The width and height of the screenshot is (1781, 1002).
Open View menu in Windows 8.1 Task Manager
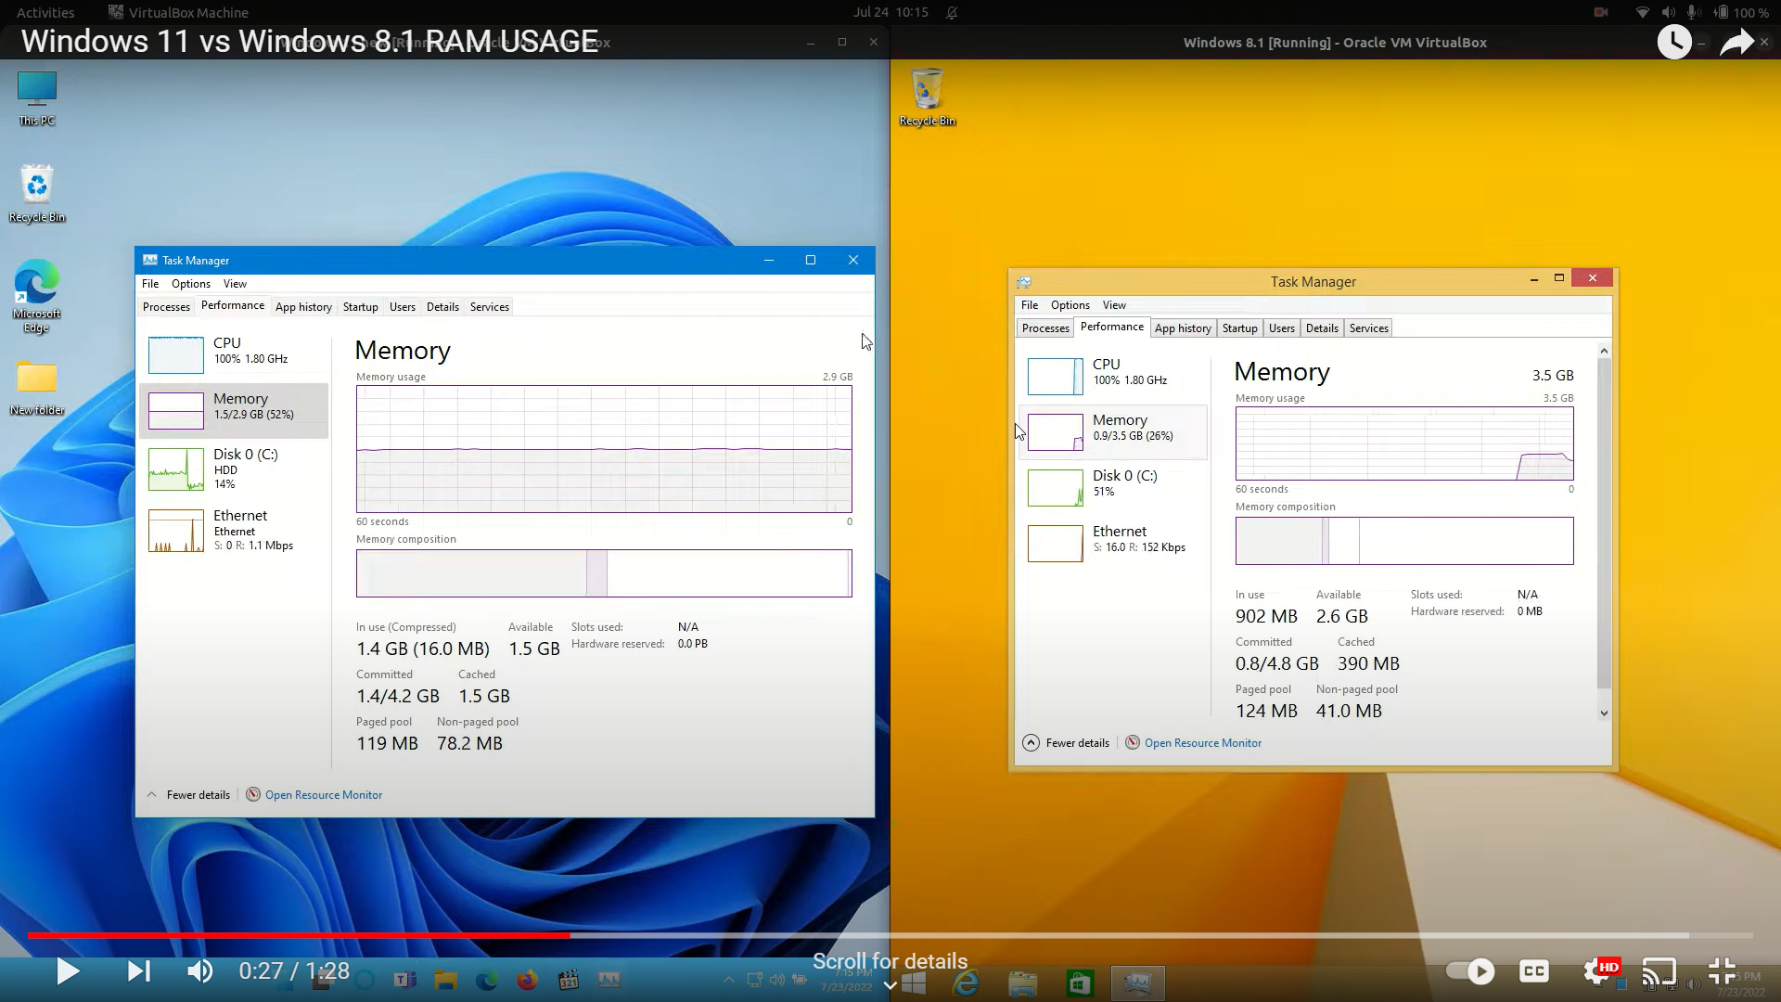point(1114,305)
